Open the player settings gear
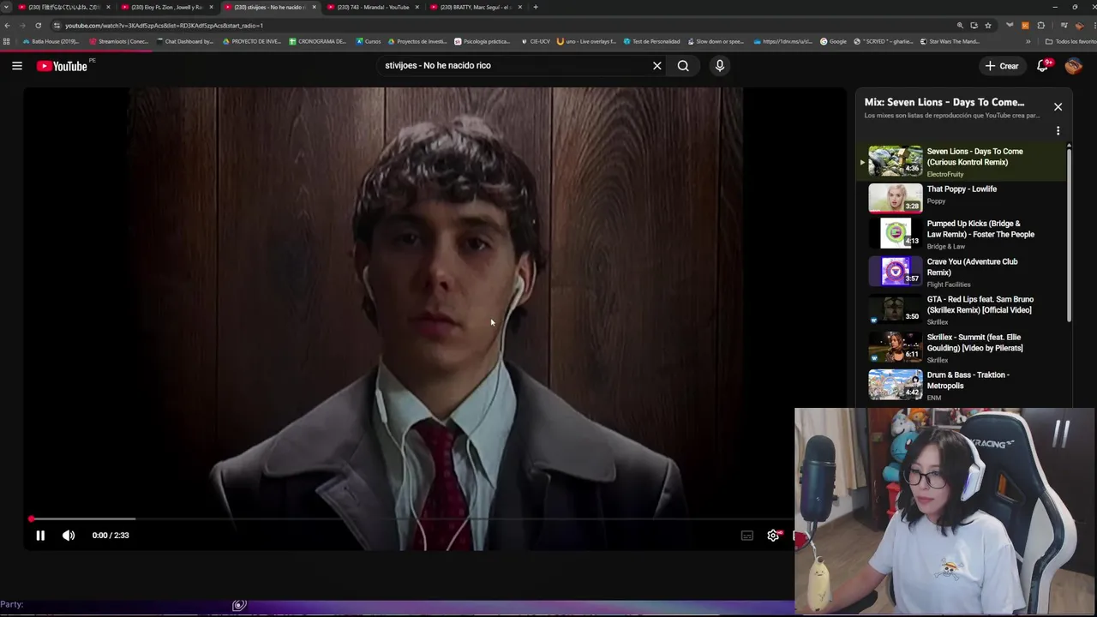 (x=773, y=536)
